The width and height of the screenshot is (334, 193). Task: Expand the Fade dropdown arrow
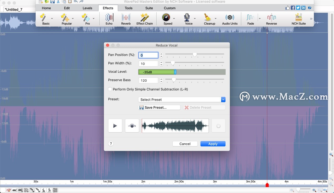pyautogui.click(x=260, y=18)
